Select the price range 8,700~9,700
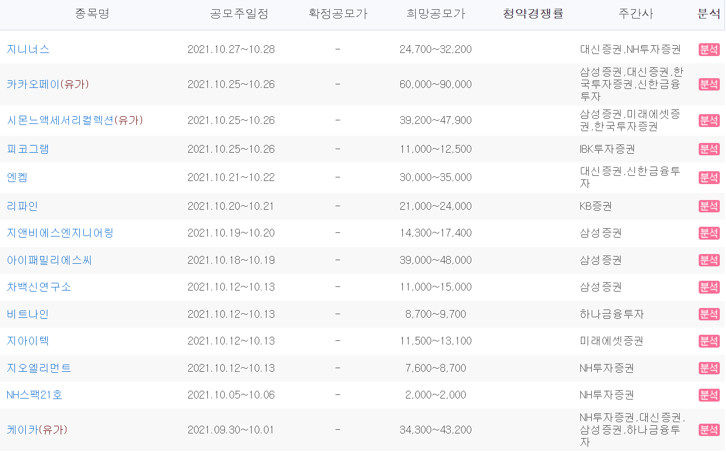 point(436,314)
